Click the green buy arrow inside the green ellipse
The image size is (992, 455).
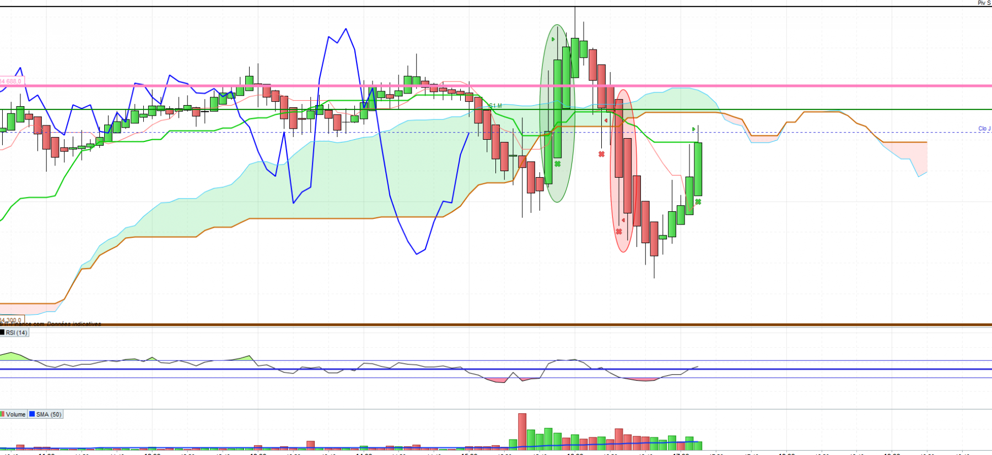(x=553, y=40)
